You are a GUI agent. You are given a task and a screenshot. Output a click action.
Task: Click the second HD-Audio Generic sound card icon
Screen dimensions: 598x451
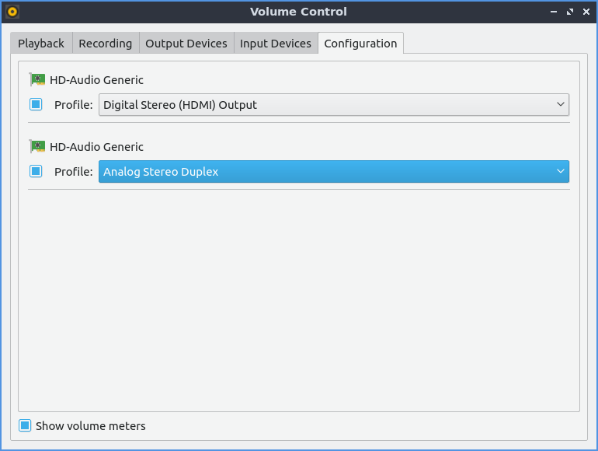(37, 146)
